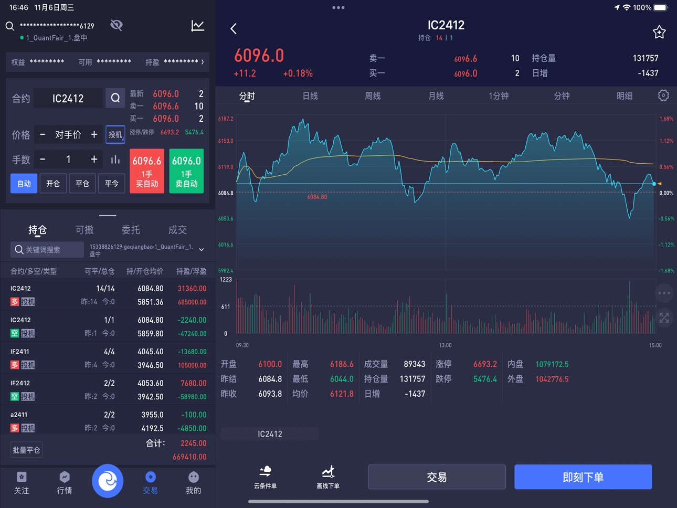Expand chart to fullscreen icon
The width and height of the screenshot is (677, 508).
click(664, 317)
